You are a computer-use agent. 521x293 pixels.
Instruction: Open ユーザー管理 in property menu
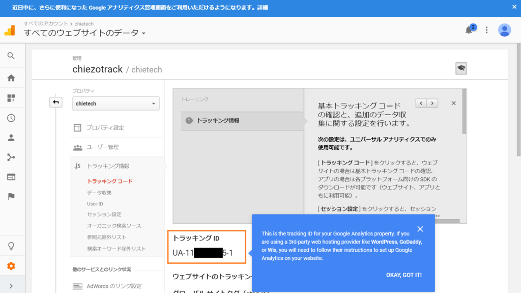[103, 147]
